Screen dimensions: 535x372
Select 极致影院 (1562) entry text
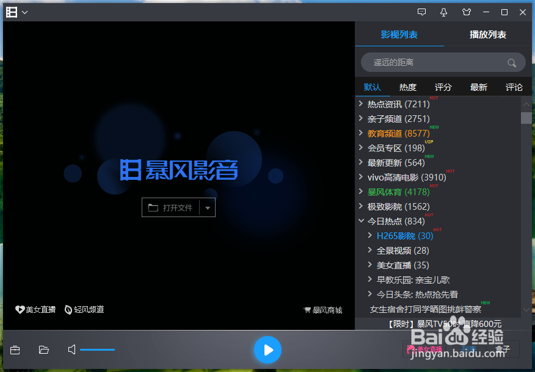coord(399,207)
